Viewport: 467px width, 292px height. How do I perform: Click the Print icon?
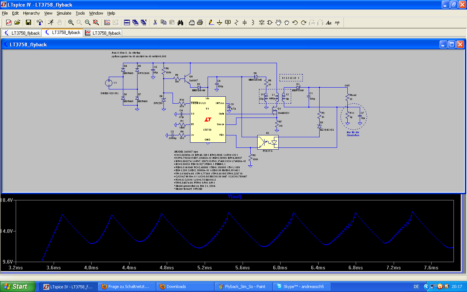click(200, 23)
